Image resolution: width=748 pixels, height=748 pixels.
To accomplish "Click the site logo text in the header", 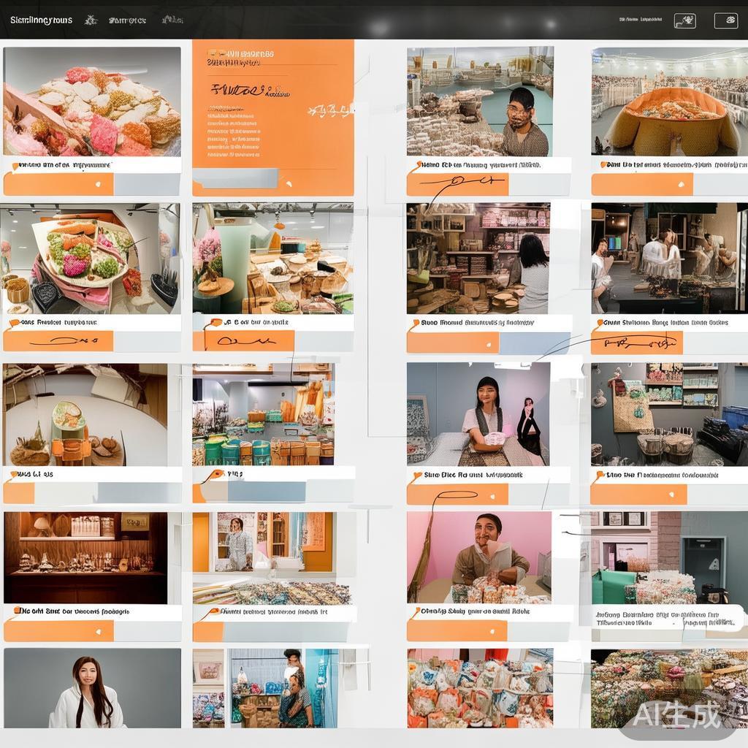I will tap(41, 20).
